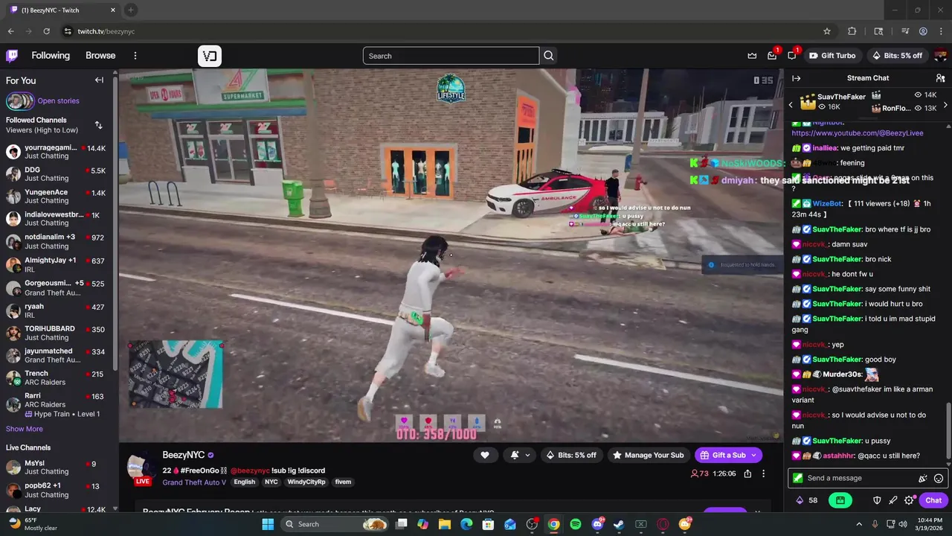The height and width of the screenshot is (536, 952).
Task: Open the chat community users list
Action: click(x=940, y=78)
